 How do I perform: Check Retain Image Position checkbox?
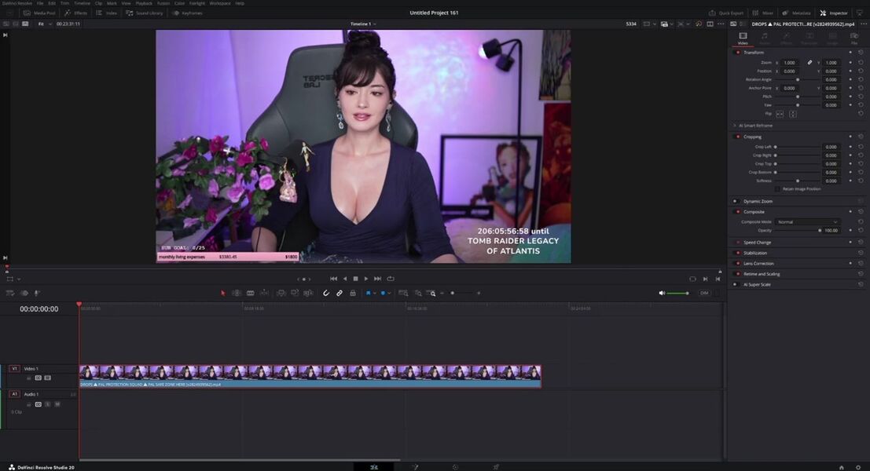777,189
